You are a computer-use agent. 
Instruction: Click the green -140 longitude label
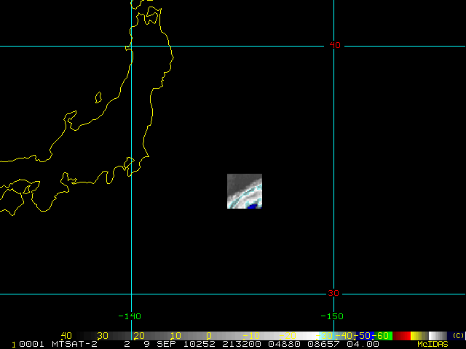coord(131,316)
